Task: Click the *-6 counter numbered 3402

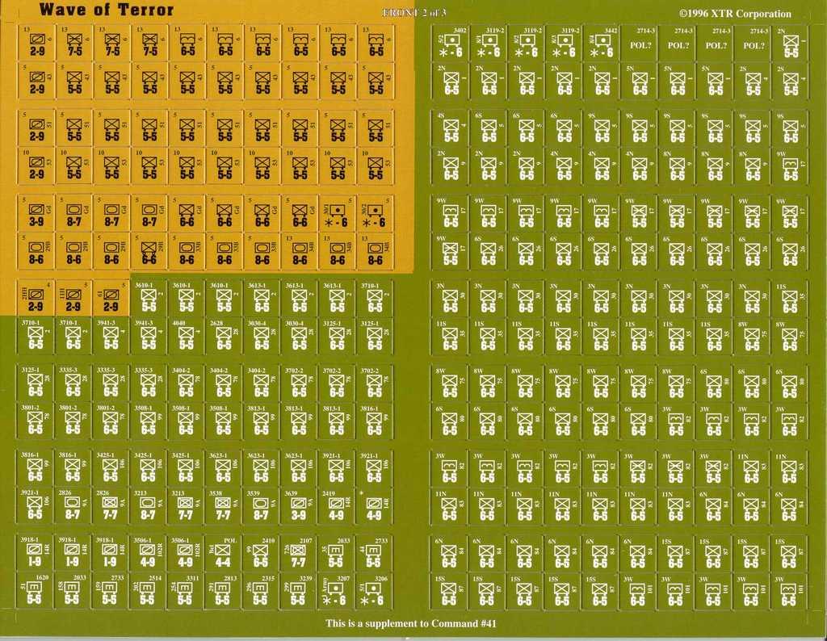Action: [x=450, y=44]
